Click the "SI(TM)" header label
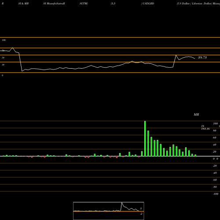 (x=84, y=4)
